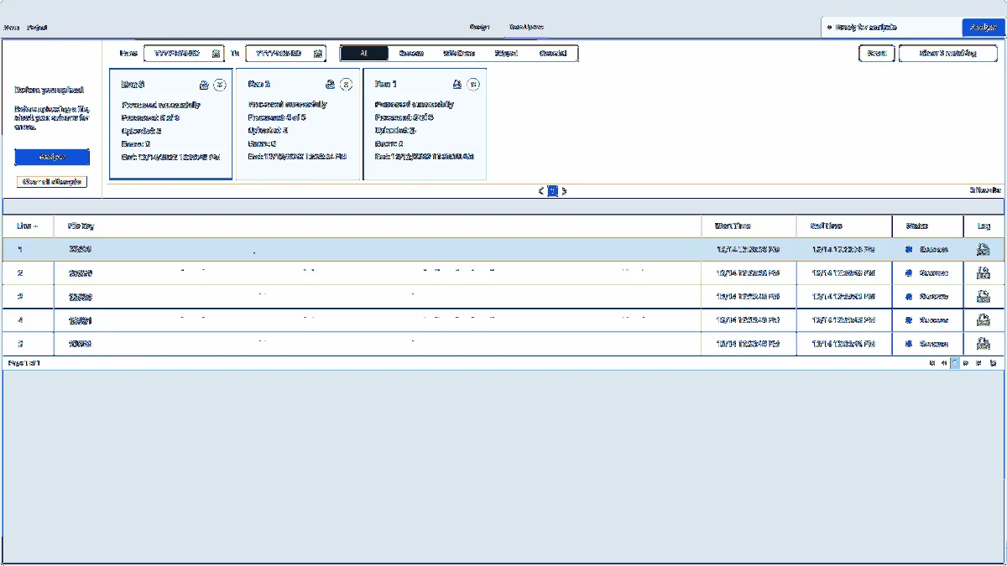This screenshot has height=566, width=1007.
Task: Go to previous page of run cards
Action: (x=541, y=190)
